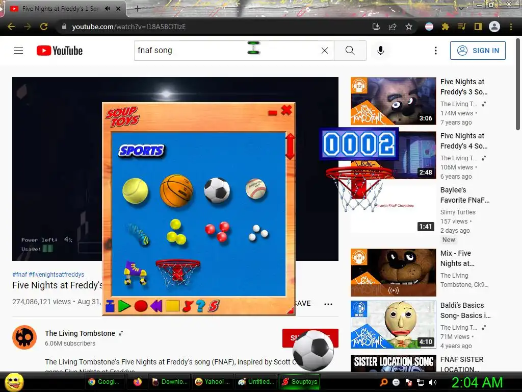Open Soup Toys help question mark
522x392 pixels.
[200, 306]
